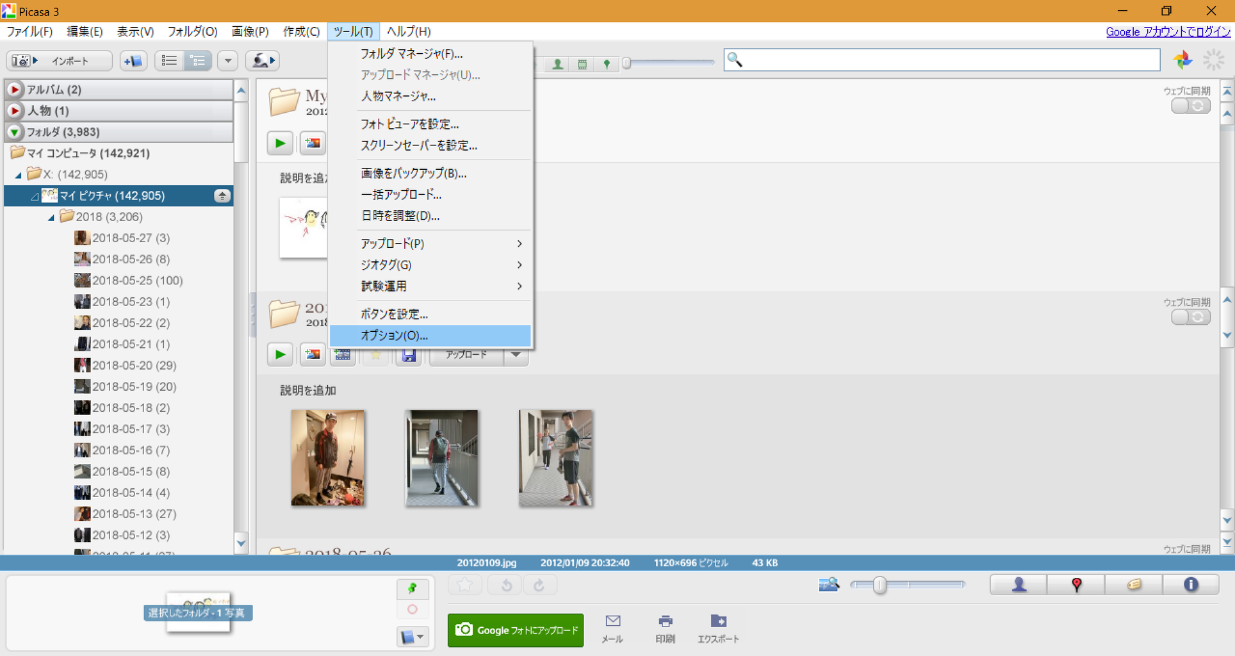Viewport: 1235px width, 656px height.
Task: Choose Folder Manager (フォルダ マネージャ) entry
Action: pos(430,54)
